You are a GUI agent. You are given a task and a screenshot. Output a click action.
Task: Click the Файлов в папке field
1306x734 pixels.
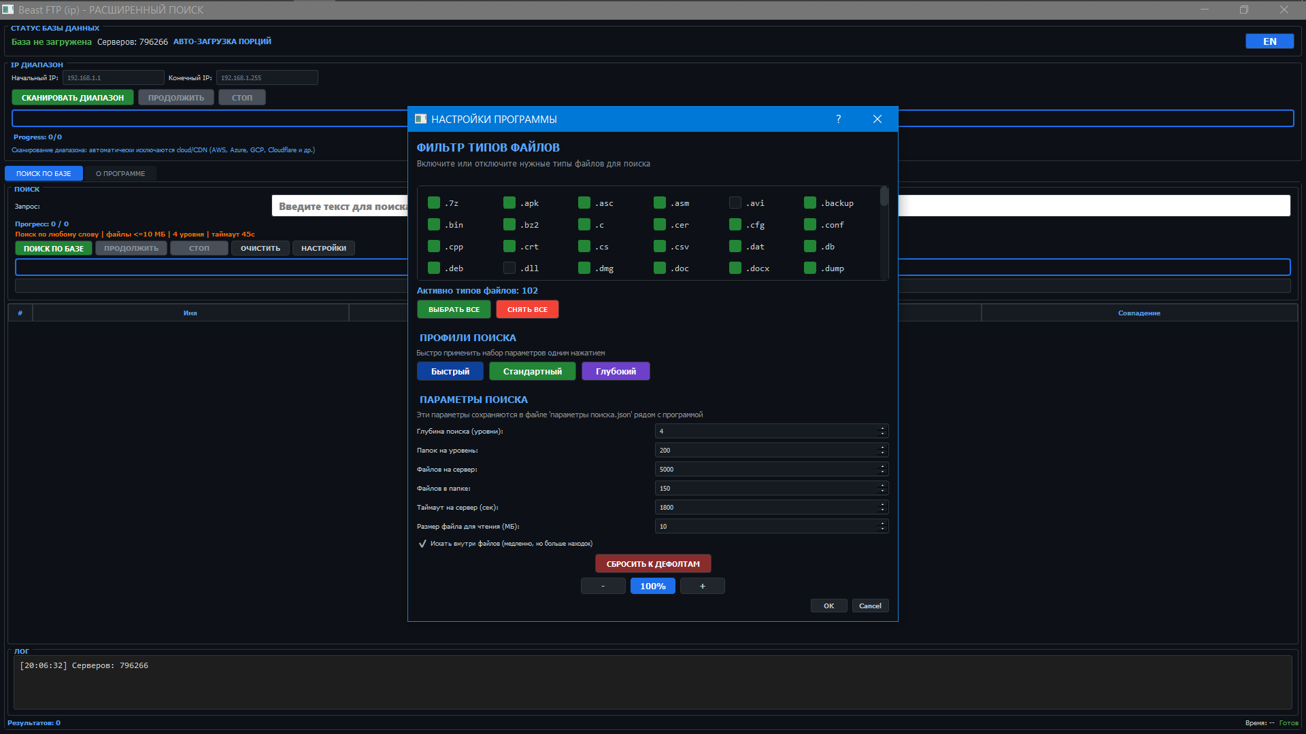(771, 488)
